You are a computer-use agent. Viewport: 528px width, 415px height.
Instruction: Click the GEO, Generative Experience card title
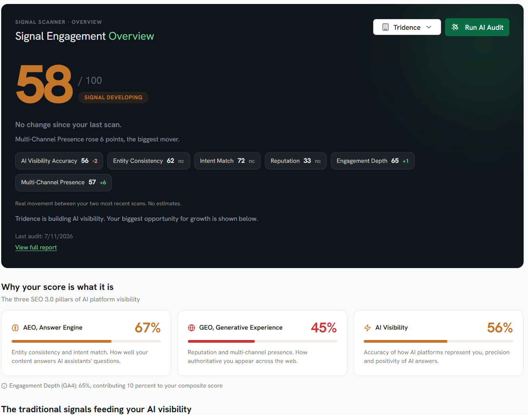pyautogui.click(x=241, y=328)
